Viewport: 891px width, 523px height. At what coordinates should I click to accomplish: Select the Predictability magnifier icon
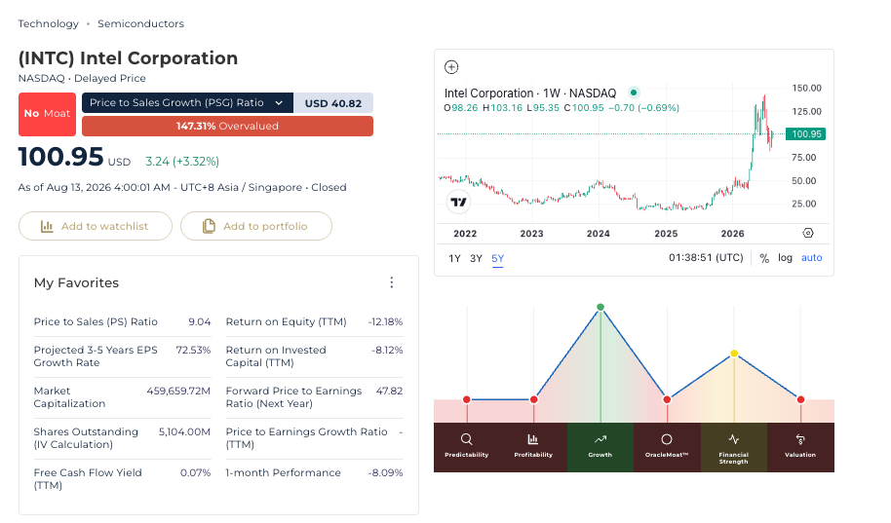pos(467,439)
